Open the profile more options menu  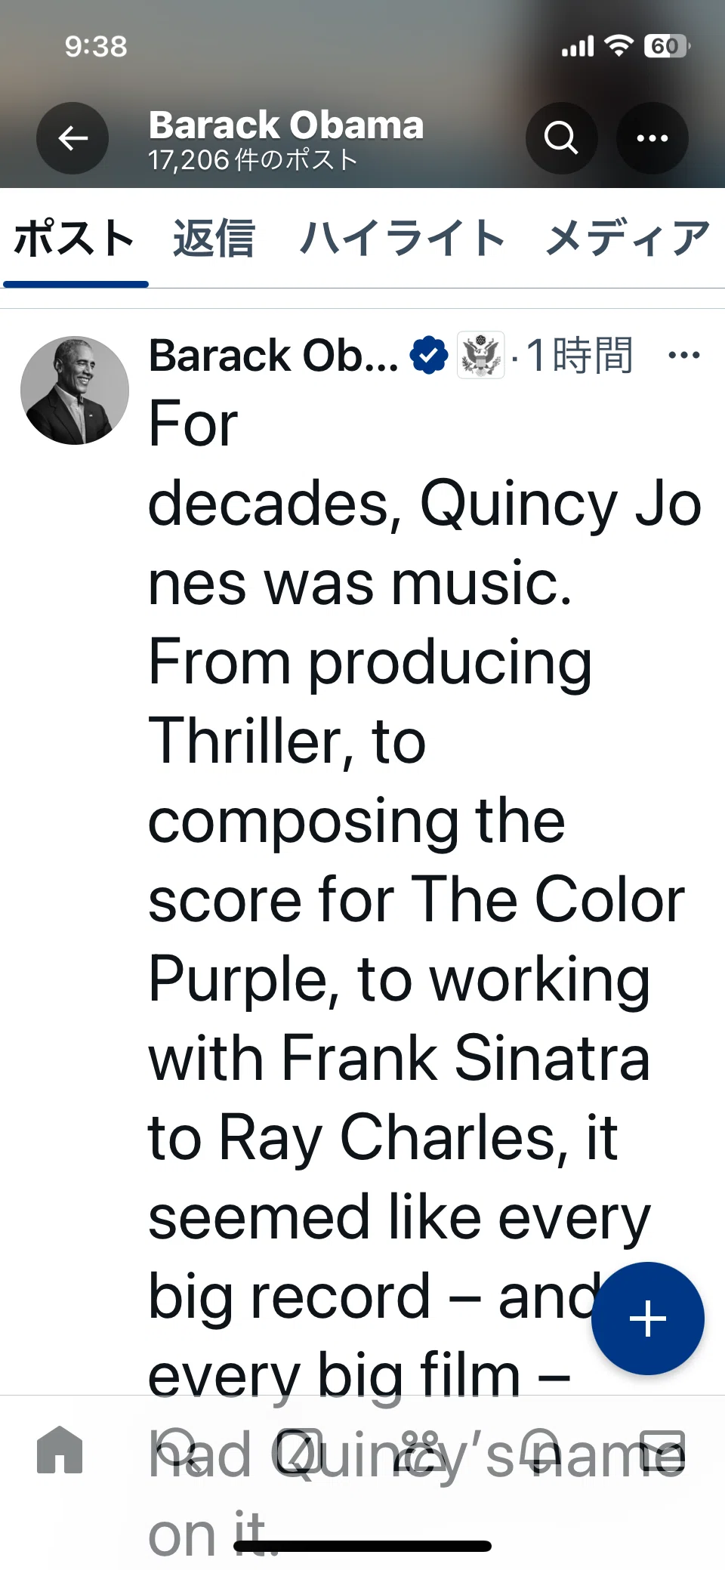click(x=652, y=138)
